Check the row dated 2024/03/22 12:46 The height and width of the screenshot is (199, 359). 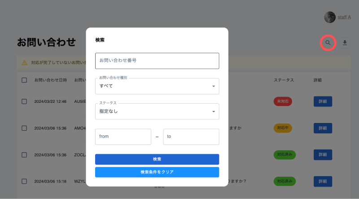click(x=24, y=102)
